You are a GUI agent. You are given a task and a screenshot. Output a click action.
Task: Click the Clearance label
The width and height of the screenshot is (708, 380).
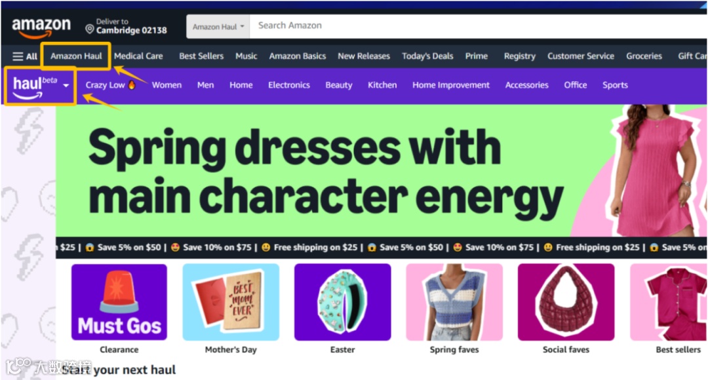(119, 349)
